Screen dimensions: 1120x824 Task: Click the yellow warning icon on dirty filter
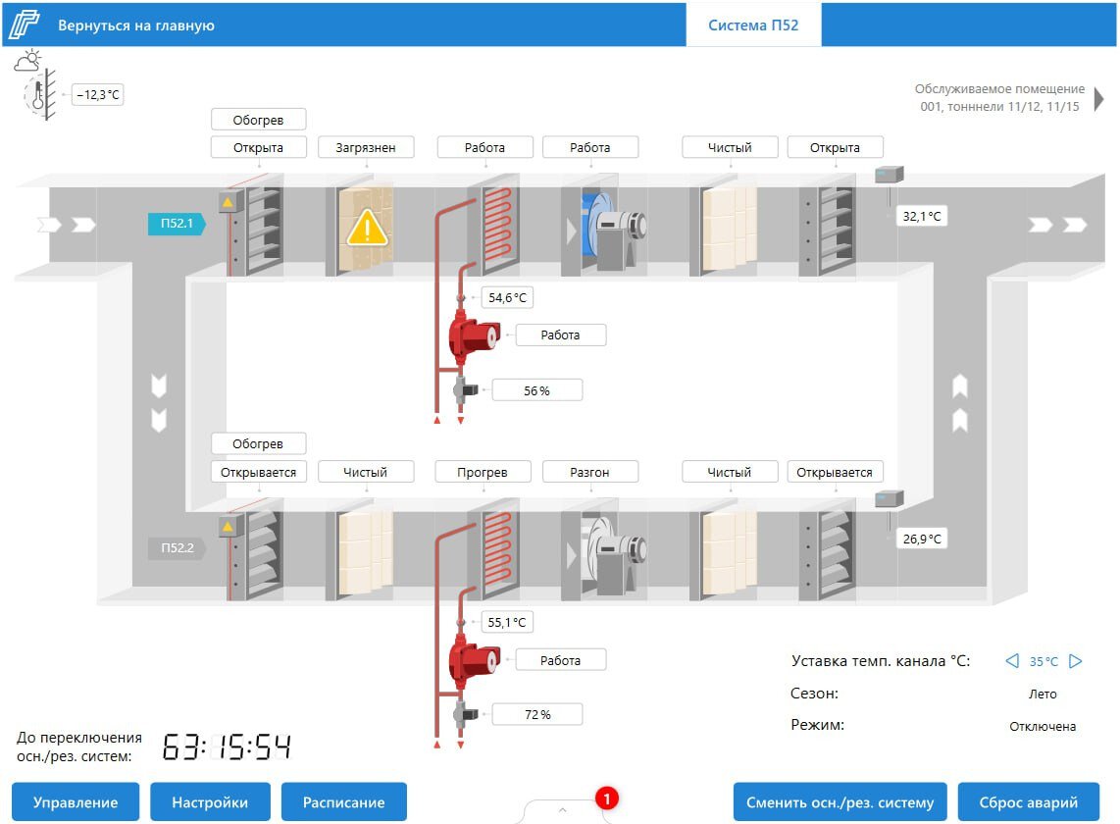(368, 228)
